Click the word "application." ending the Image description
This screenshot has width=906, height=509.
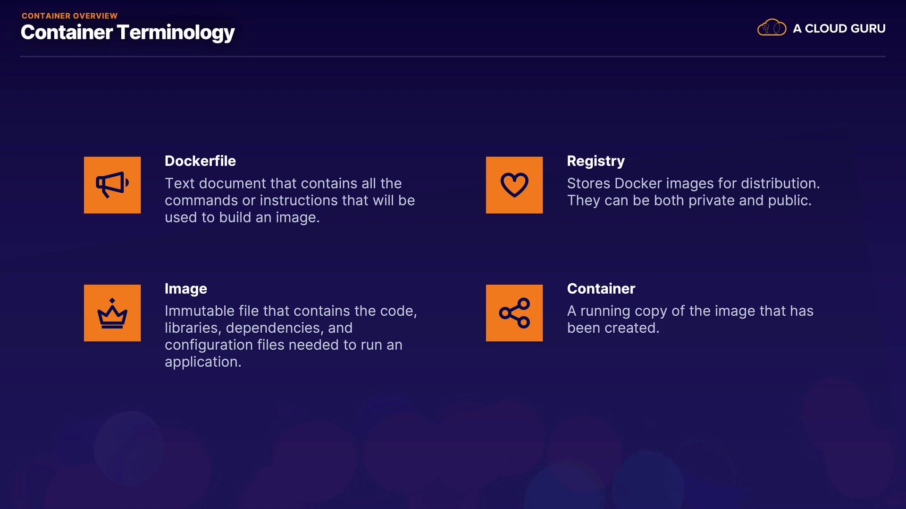pos(203,362)
